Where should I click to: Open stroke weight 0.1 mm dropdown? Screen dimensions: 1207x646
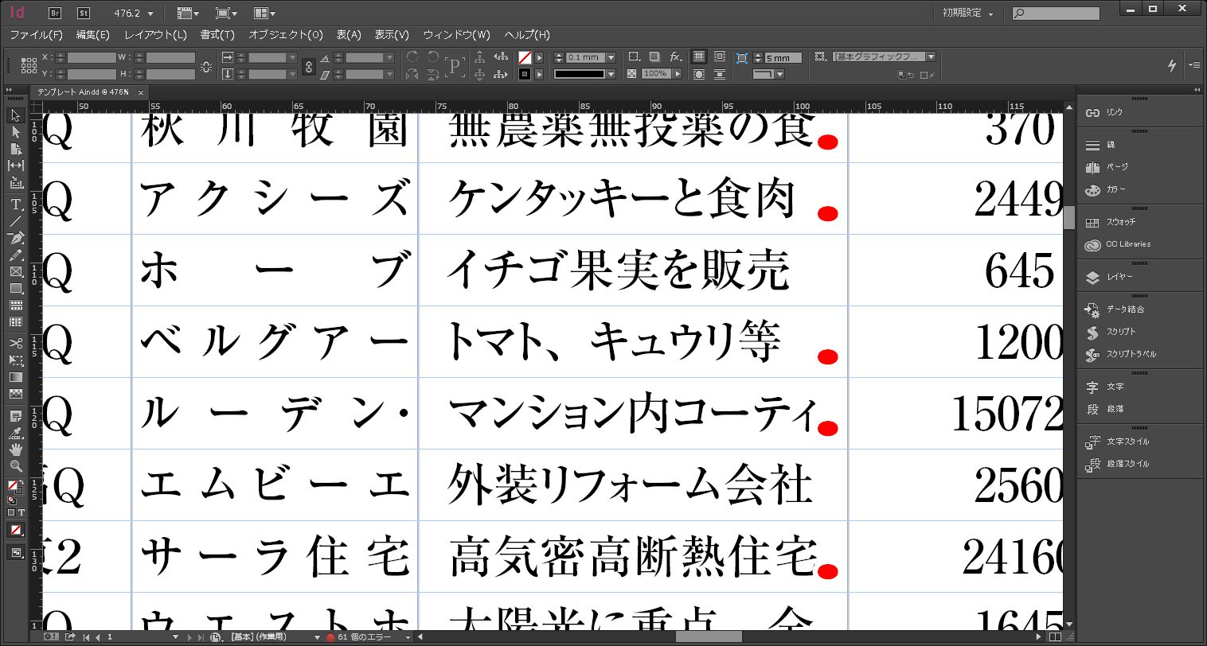611,57
